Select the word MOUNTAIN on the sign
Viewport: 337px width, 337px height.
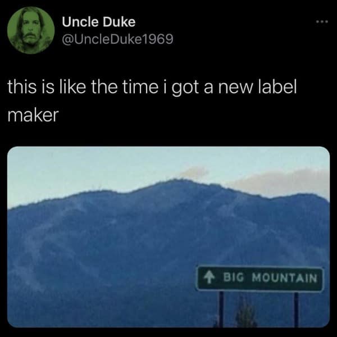[284, 277]
